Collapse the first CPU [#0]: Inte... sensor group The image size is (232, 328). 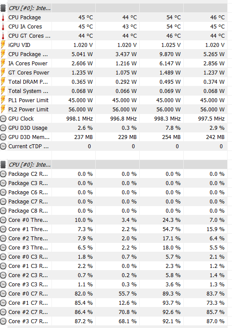(29, 8)
